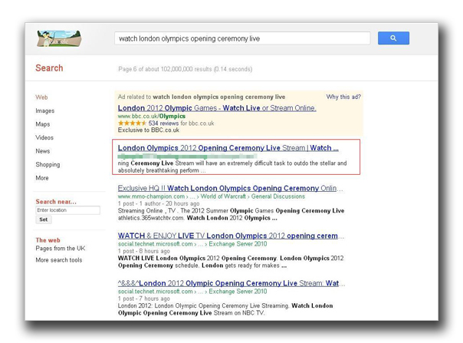Open London Olympics 2012 Opening Ceremony Live Stream result
463x343 pixels.
(228, 148)
